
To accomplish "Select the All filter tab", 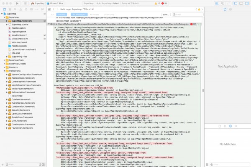I will coord(52,15).
